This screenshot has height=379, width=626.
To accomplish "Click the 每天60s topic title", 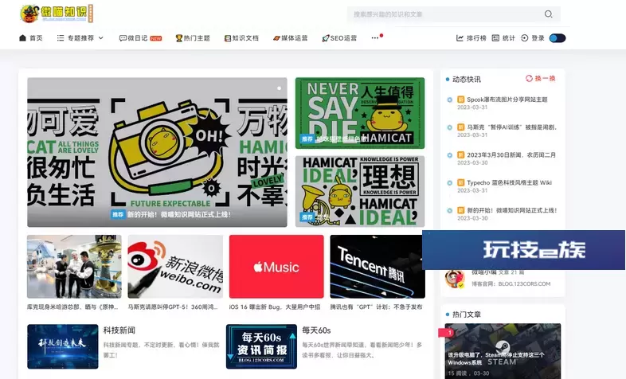I will [x=316, y=330].
